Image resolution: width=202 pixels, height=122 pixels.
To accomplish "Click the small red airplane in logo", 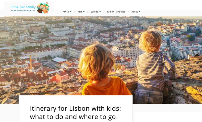I will pos(47,3).
